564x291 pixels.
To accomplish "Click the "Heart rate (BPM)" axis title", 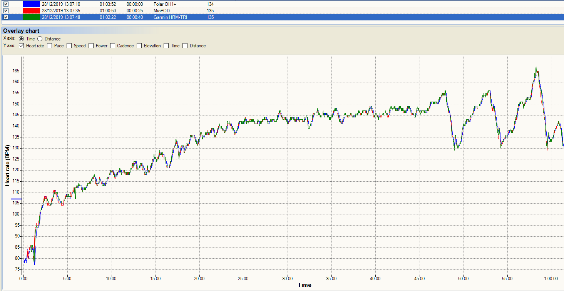I will pos(7,165).
